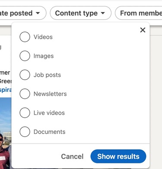Cancel the content type selection

tap(72, 156)
